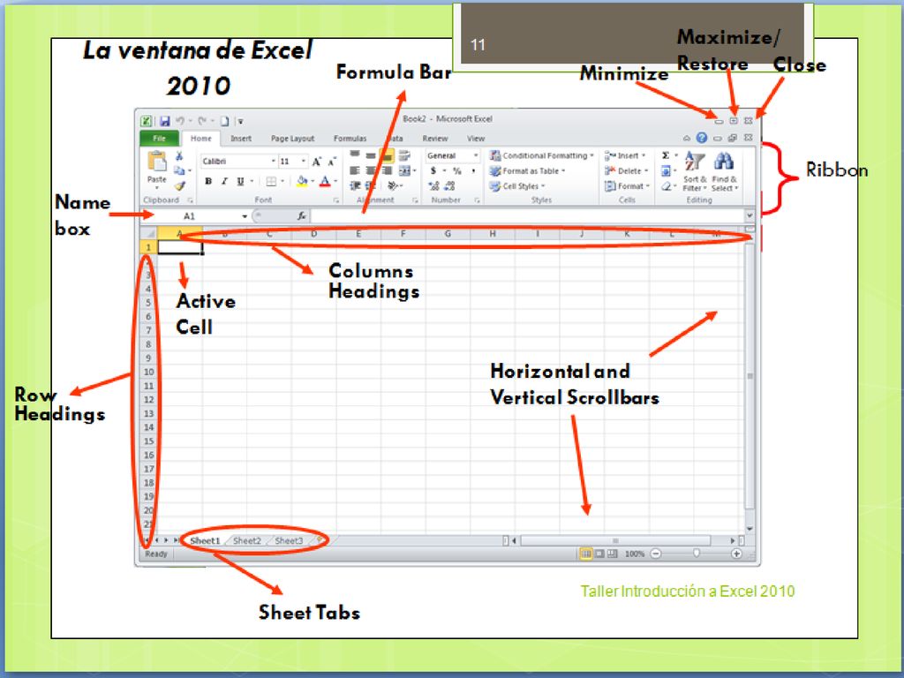904x678 pixels.
Task: Toggle the highlighted Middle Align button
Action: (387, 155)
